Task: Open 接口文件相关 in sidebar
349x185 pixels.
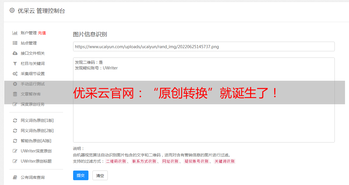Action: 33,53
